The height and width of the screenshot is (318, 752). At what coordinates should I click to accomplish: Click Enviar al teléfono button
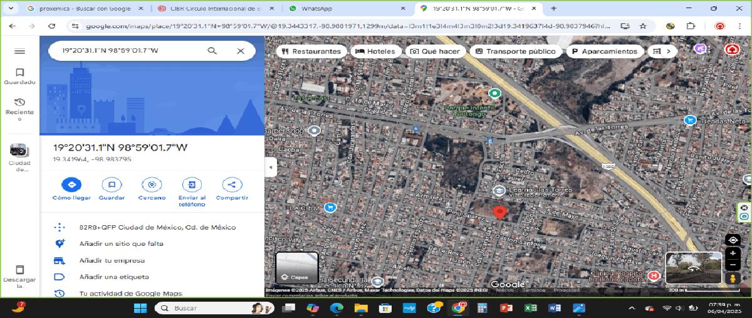click(x=192, y=192)
